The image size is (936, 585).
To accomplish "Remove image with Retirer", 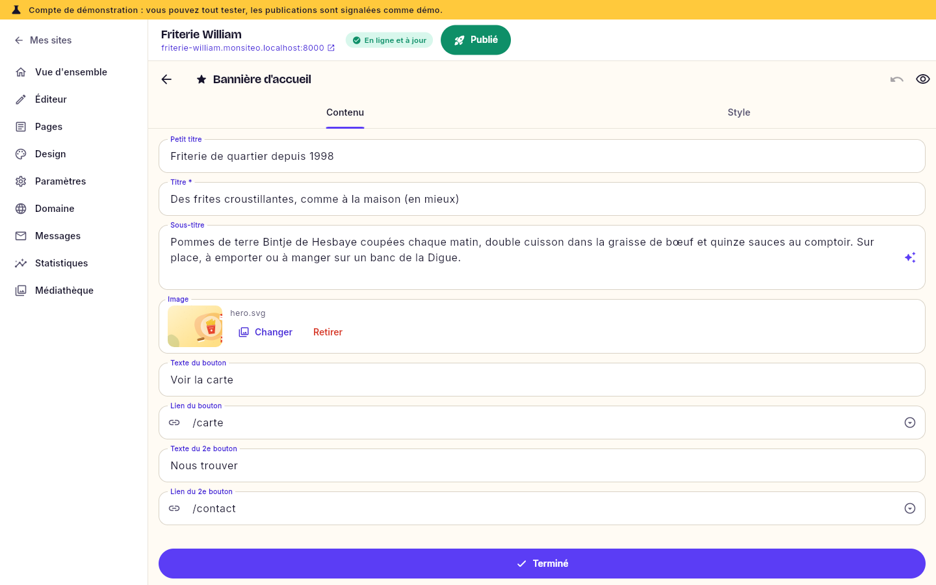I will [x=328, y=332].
